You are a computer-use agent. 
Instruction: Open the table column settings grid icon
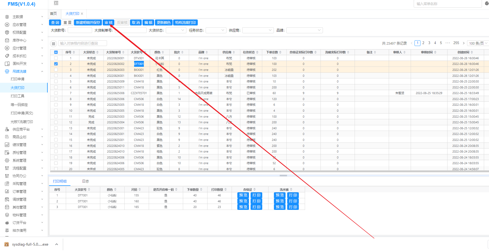(54, 44)
